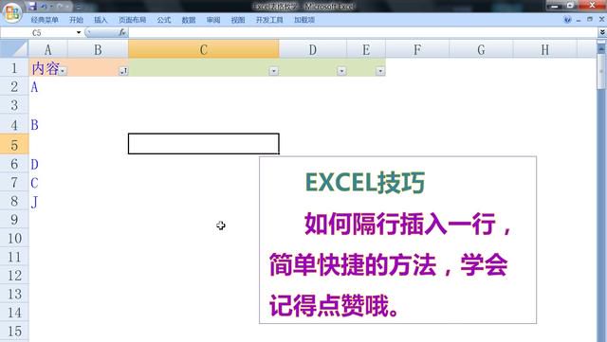Select column F header

[417, 49]
